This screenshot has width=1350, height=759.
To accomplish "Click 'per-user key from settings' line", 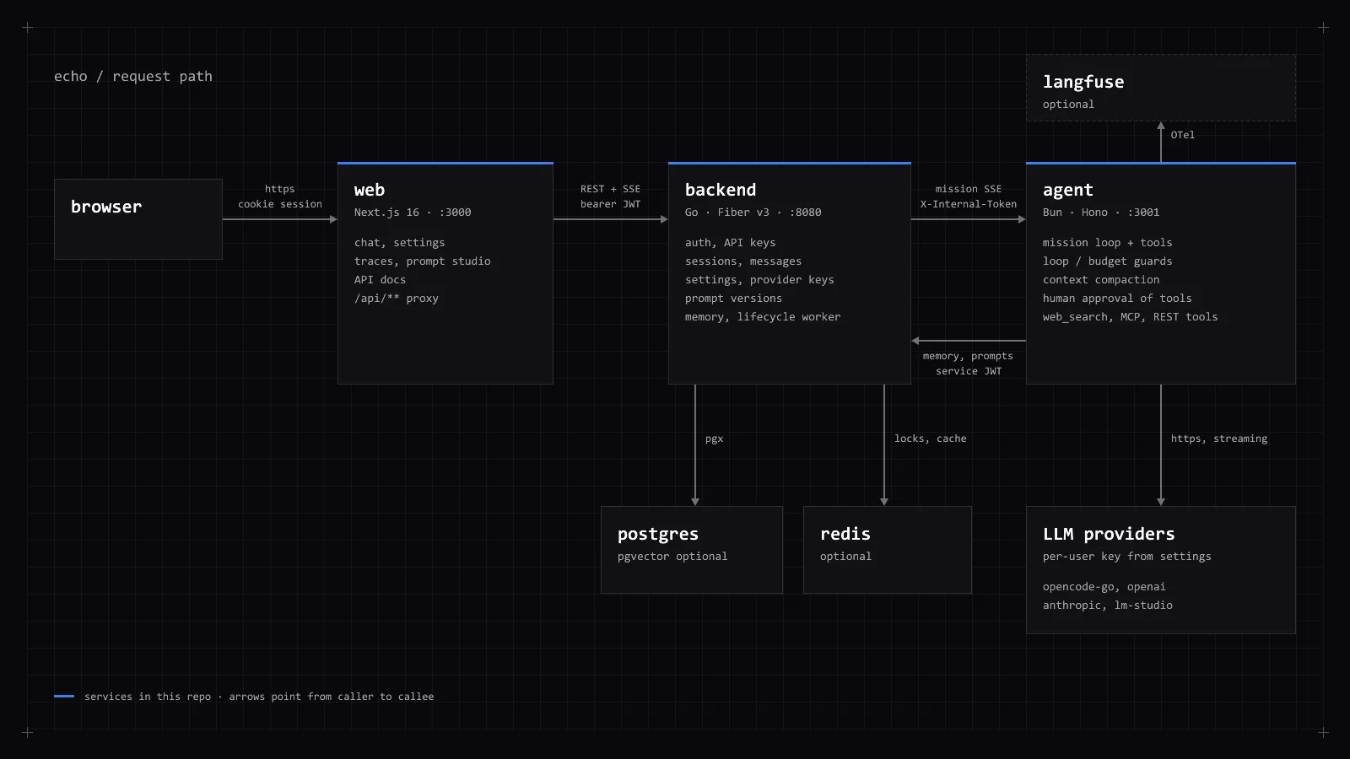I will 1127,557.
